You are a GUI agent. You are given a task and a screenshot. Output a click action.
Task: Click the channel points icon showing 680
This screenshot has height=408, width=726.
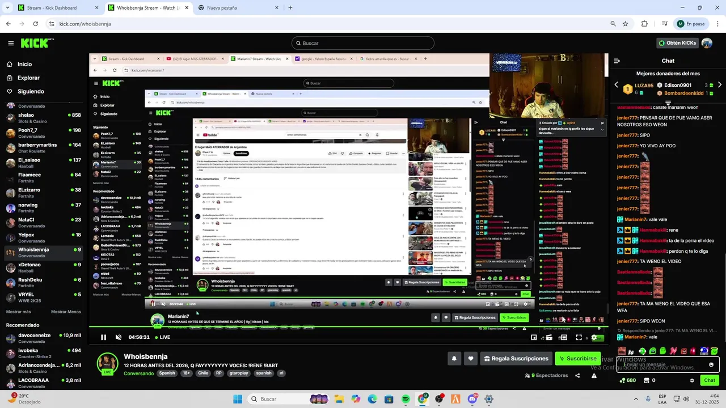[627, 380]
